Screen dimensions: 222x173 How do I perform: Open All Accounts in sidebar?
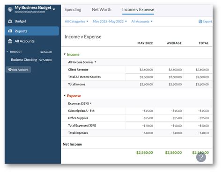click(x=24, y=41)
